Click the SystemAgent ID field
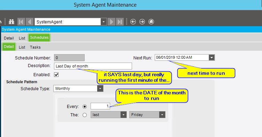The image size is (262, 137). (x=68, y=22)
